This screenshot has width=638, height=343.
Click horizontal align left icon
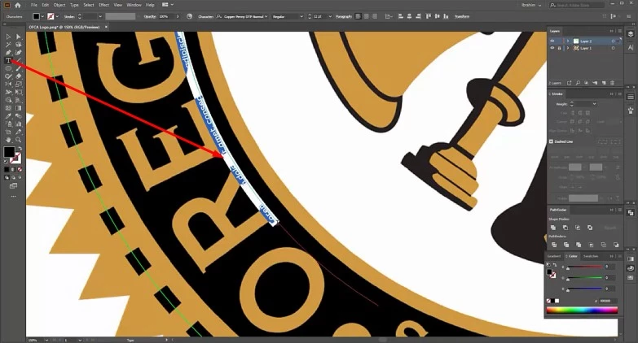click(x=401, y=16)
